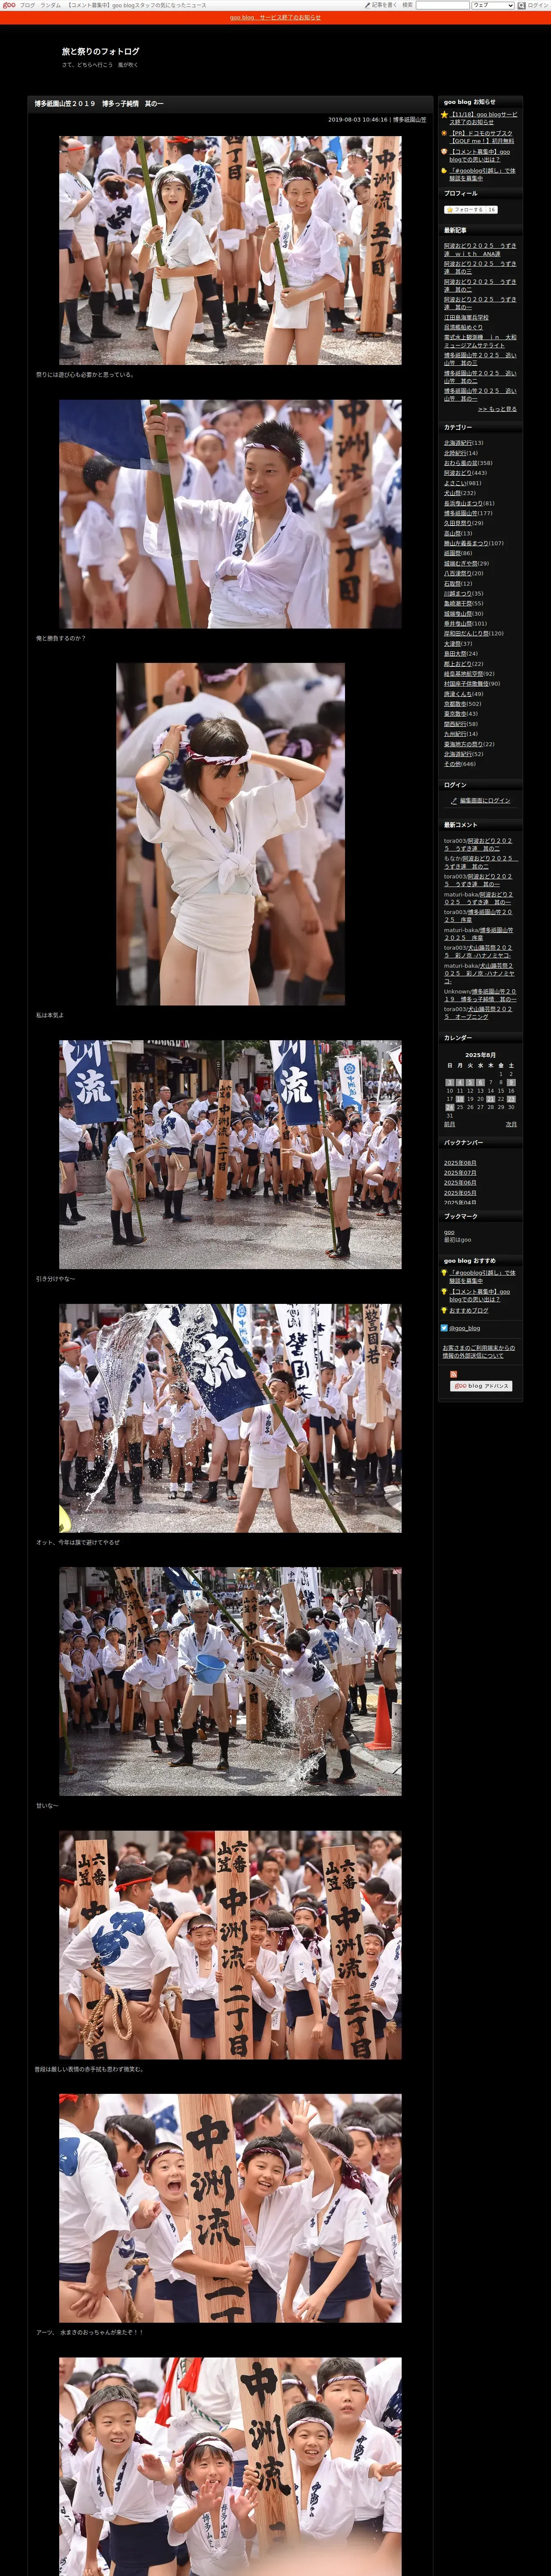Click the 記事を書く link in the top bar
The image size is (551, 2576).
[x=384, y=5]
